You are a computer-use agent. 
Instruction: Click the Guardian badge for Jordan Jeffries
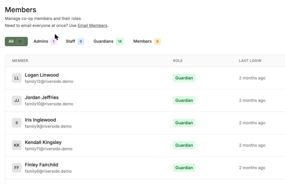184,101
